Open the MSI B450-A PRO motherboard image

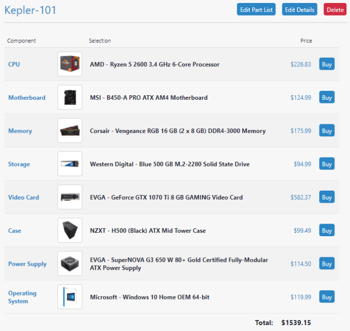tap(70, 97)
